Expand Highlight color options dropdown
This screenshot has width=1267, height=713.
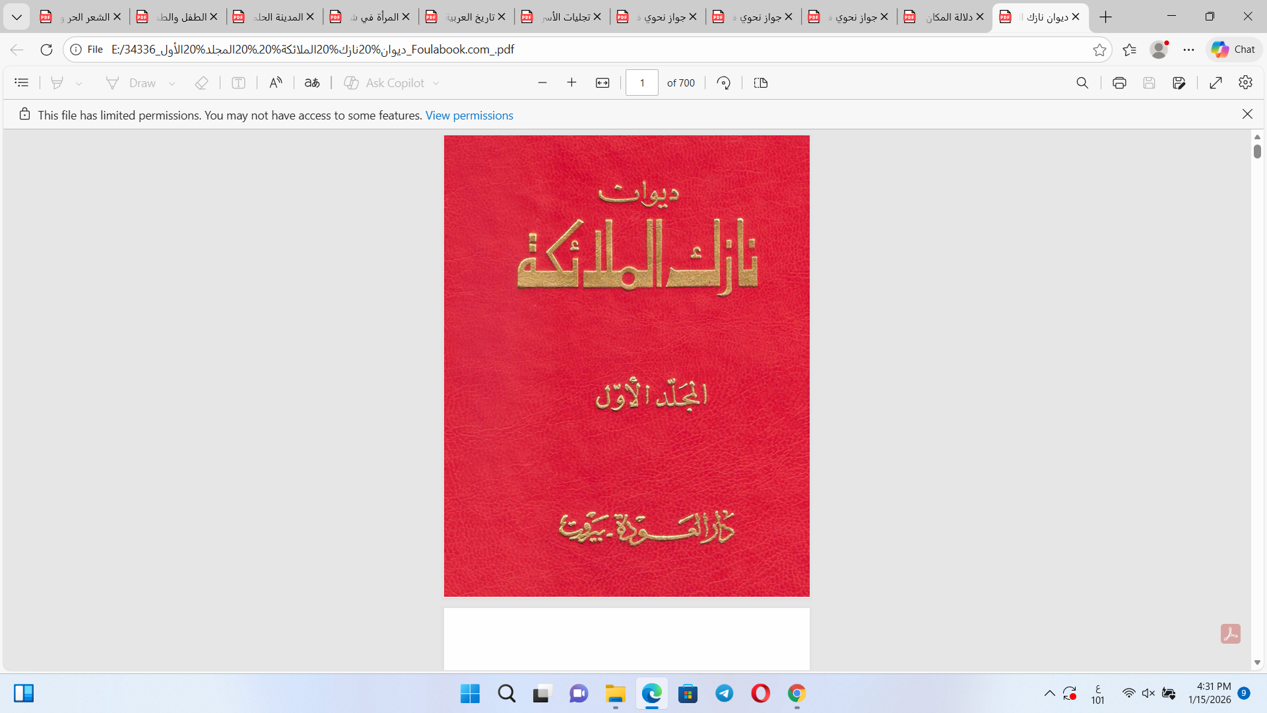[79, 83]
